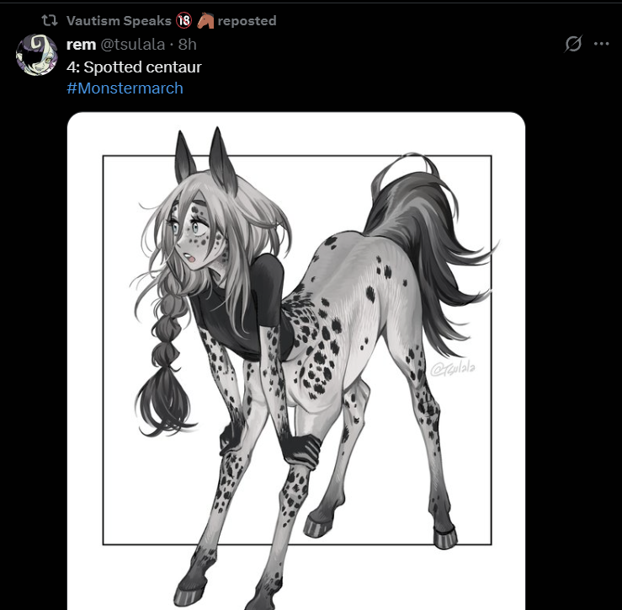The image size is (622, 610).
Task: Click the repost arrows icon above the post
Action: (x=50, y=20)
